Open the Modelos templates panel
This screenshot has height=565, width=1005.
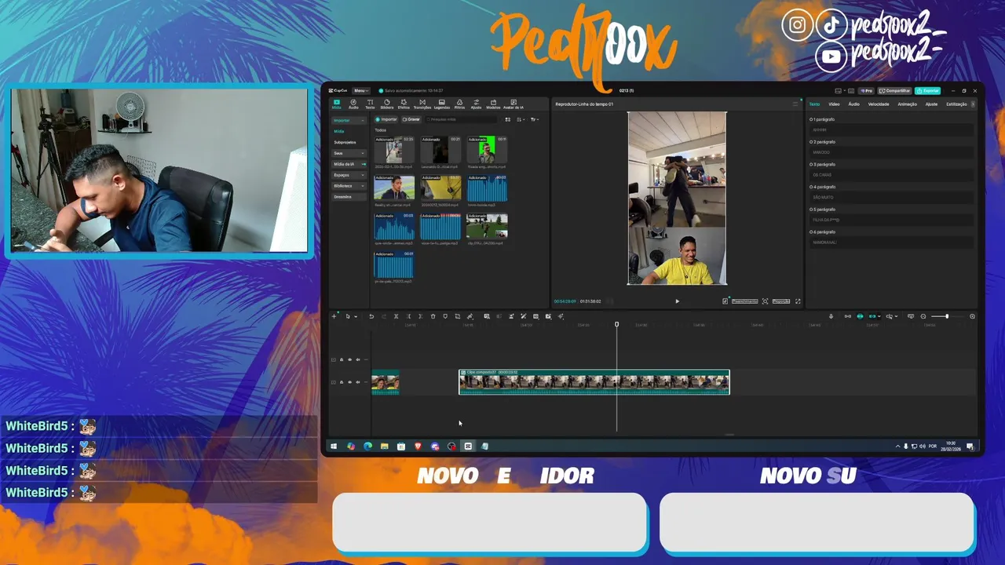click(x=493, y=104)
